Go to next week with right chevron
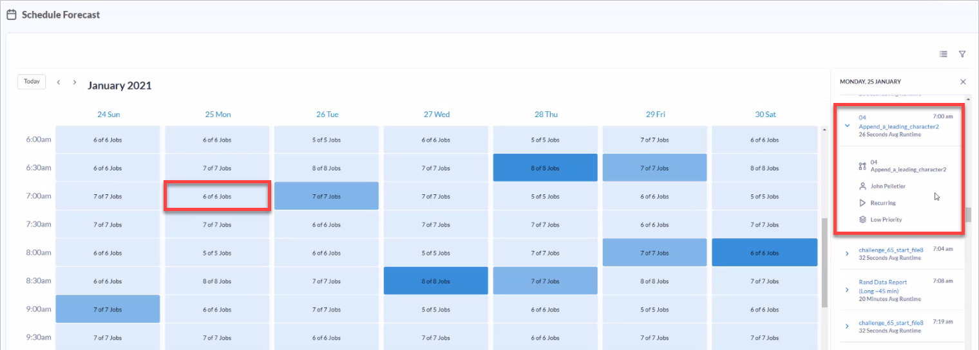This screenshot has height=350, width=979. [x=75, y=82]
